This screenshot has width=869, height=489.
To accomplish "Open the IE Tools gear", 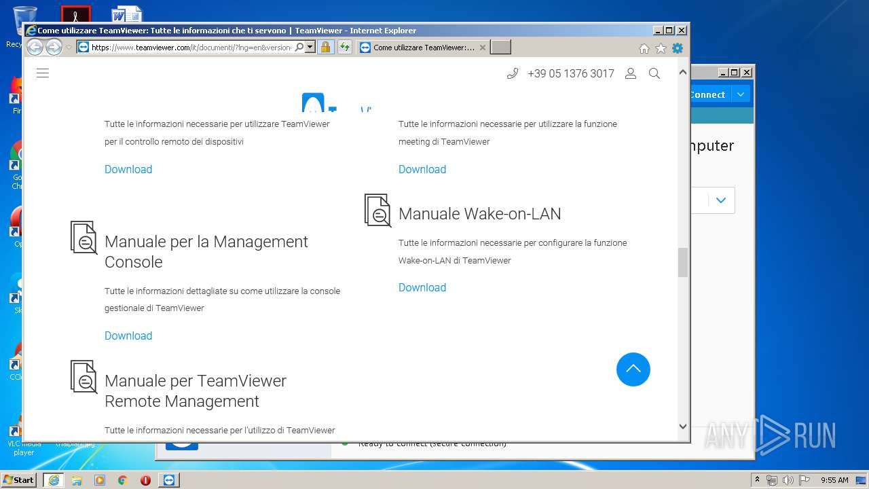I will (x=678, y=48).
